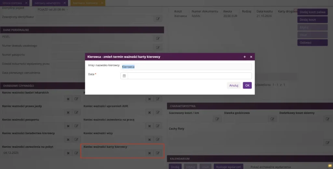Viewport: 333px width, 169px height.
Task: Clear Koniec ważności badań lekarskich date
Action: [68, 99]
